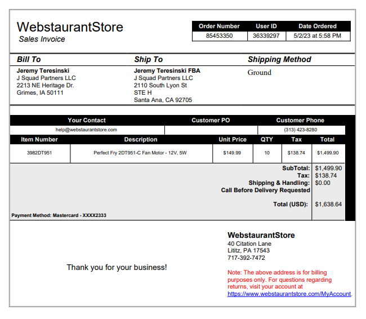This screenshot has width=366, height=319.
Task: Click the date ordered 5/2/23 at 5:58 PM
Action: pyautogui.click(x=317, y=36)
